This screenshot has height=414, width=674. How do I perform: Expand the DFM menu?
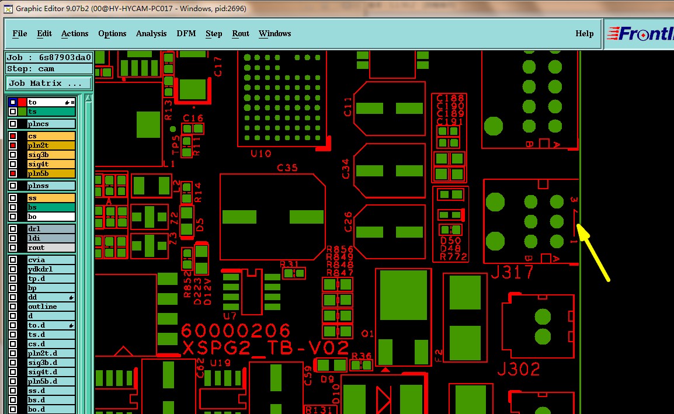[x=186, y=33]
